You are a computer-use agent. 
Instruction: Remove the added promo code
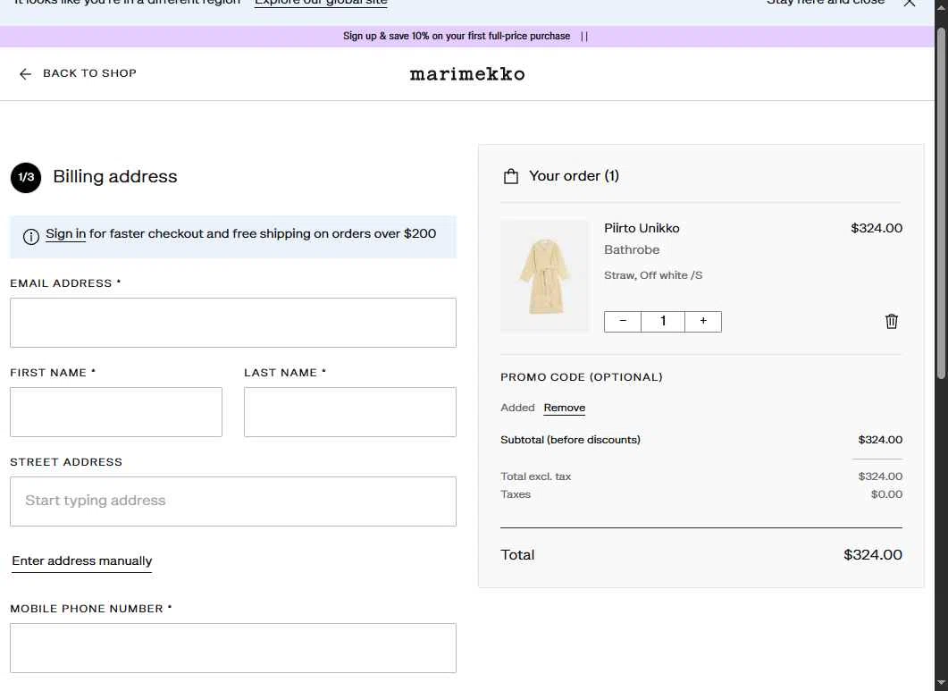[564, 408]
